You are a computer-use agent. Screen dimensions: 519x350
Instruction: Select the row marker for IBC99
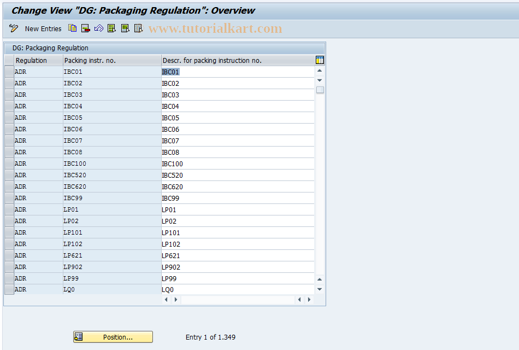coord(9,198)
